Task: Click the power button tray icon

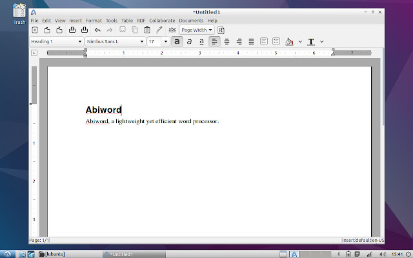Action: click(408, 254)
